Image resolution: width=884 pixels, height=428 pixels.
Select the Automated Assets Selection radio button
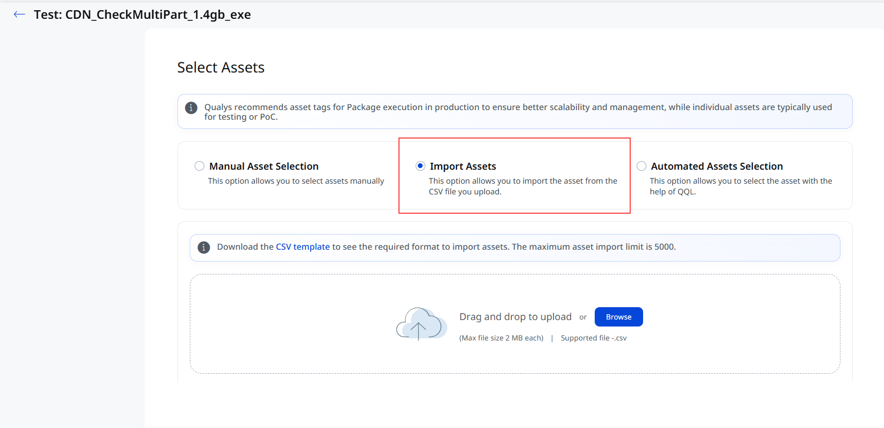pyautogui.click(x=641, y=166)
